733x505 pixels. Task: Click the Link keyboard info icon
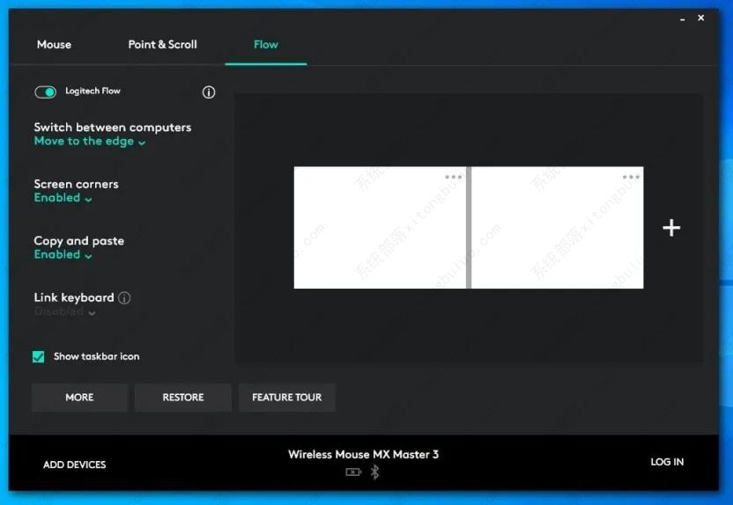click(x=124, y=297)
